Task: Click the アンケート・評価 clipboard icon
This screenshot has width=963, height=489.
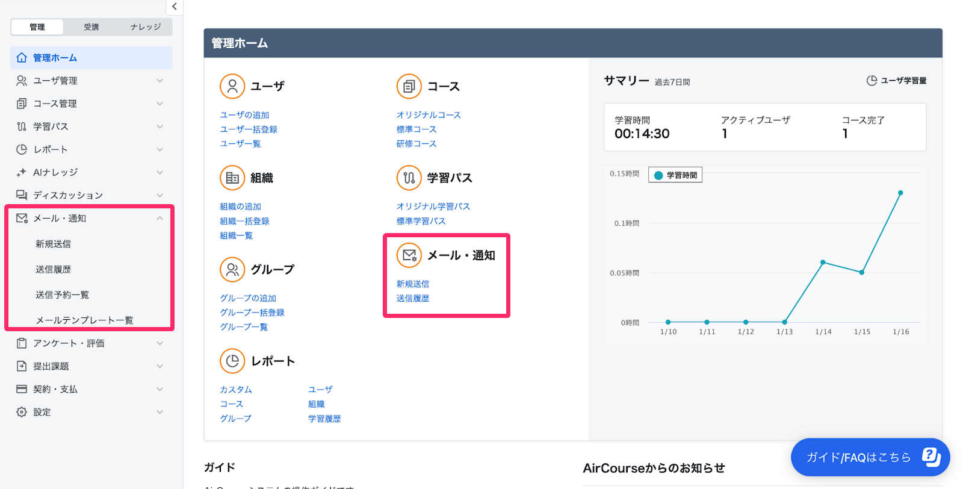Action: (x=22, y=343)
